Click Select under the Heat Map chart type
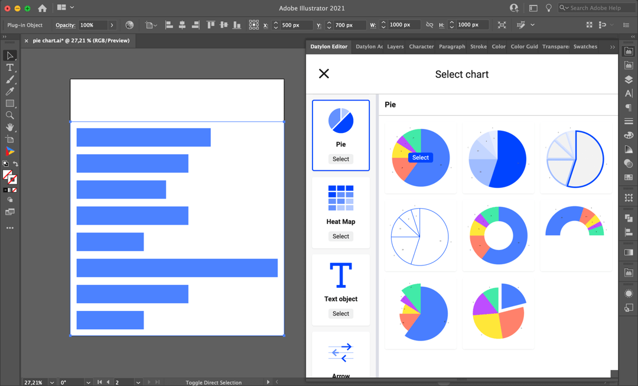The width and height of the screenshot is (638, 386). (340, 236)
